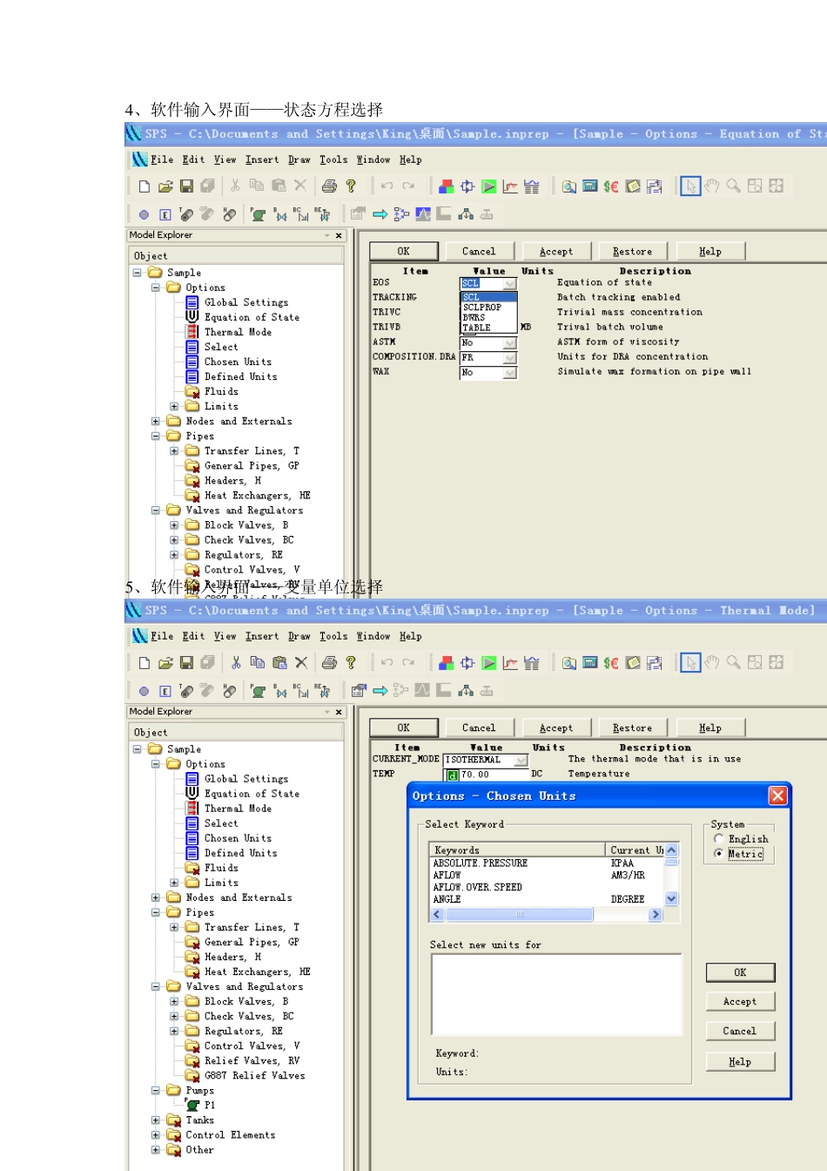Choose BWRS from the open EOS list
The width and height of the screenshot is (827, 1171).
tap(474, 318)
